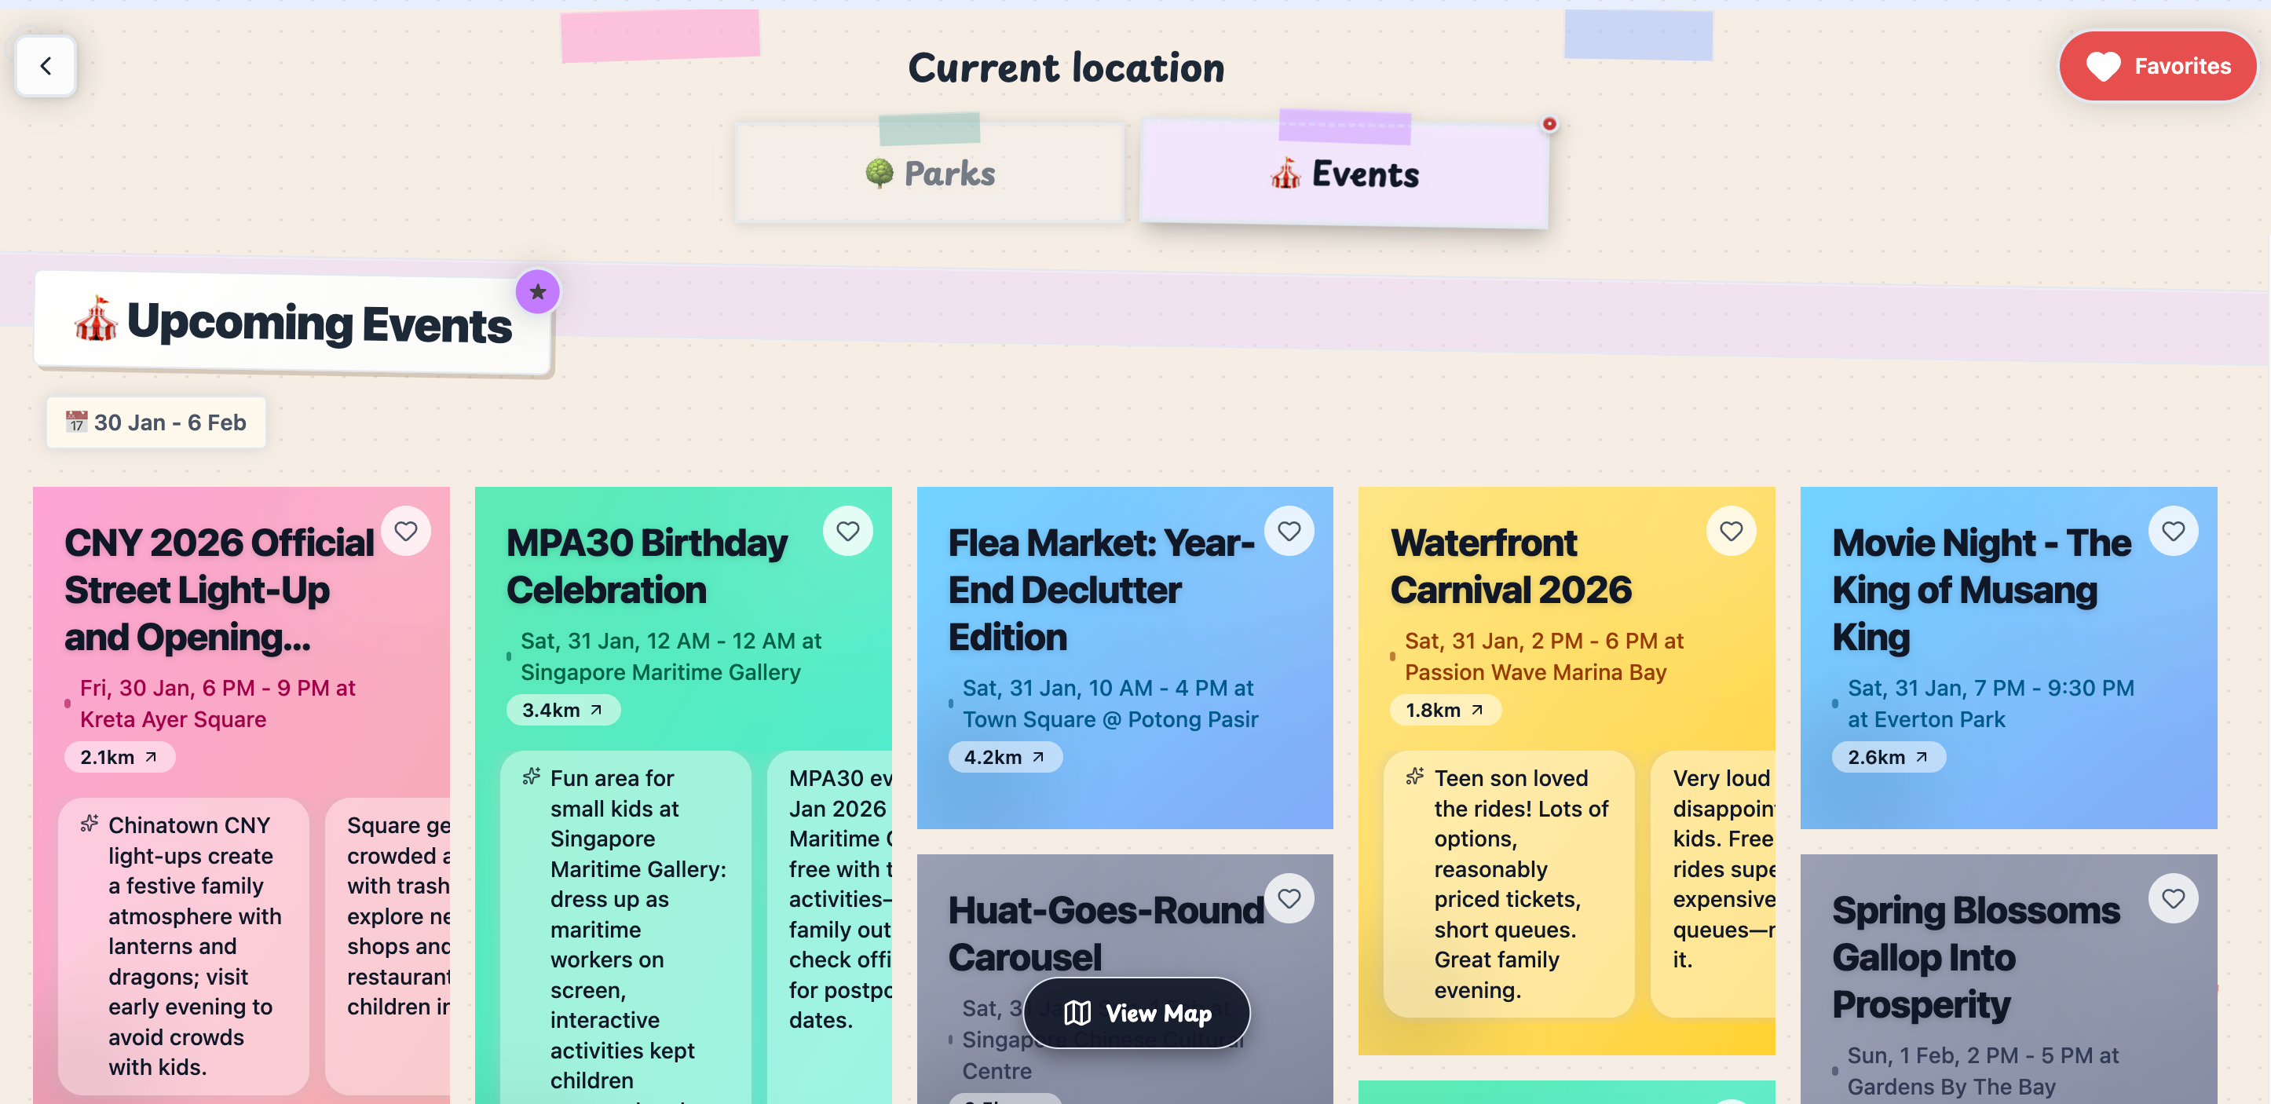
Task: Click the purple star badge
Action: (x=537, y=292)
